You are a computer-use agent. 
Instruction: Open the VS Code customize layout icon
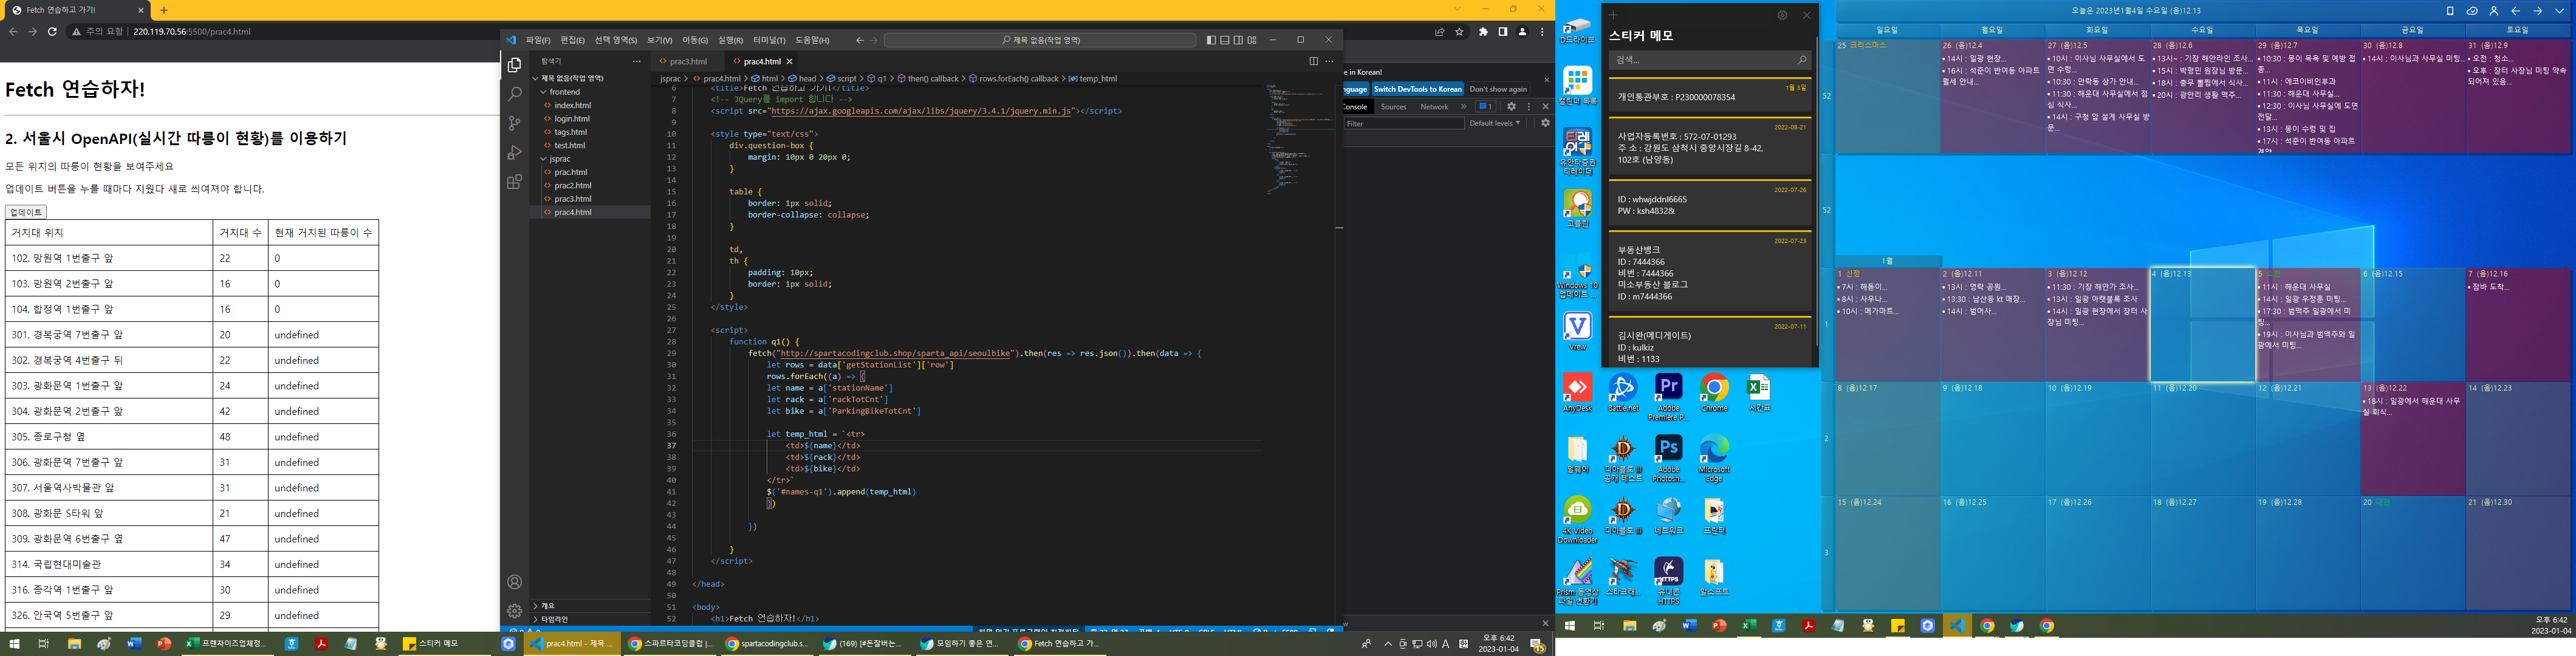pyautogui.click(x=1252, y=40)
